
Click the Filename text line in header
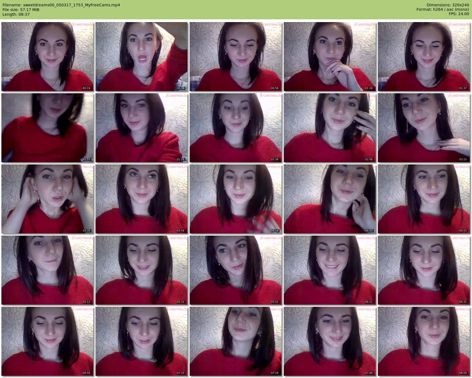tap(61, 5)
